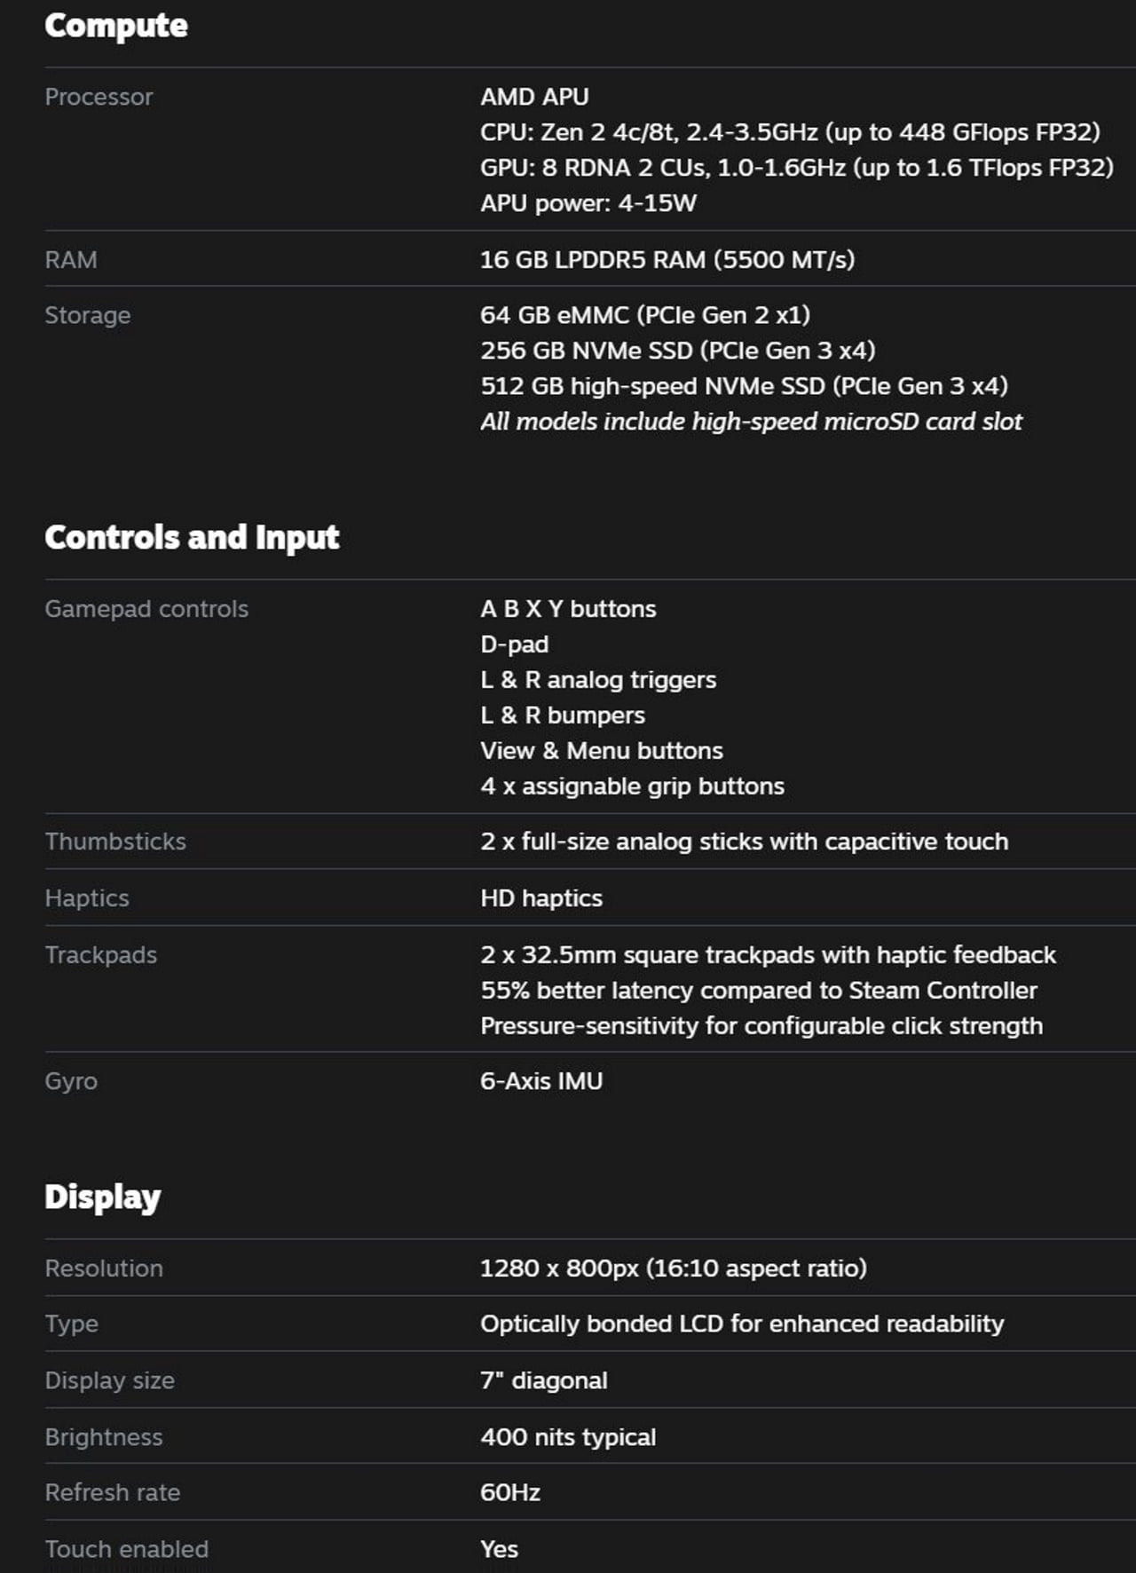Select the Refresh rate label
The image size is (1136, 1573).
[x=113, y=1493]
